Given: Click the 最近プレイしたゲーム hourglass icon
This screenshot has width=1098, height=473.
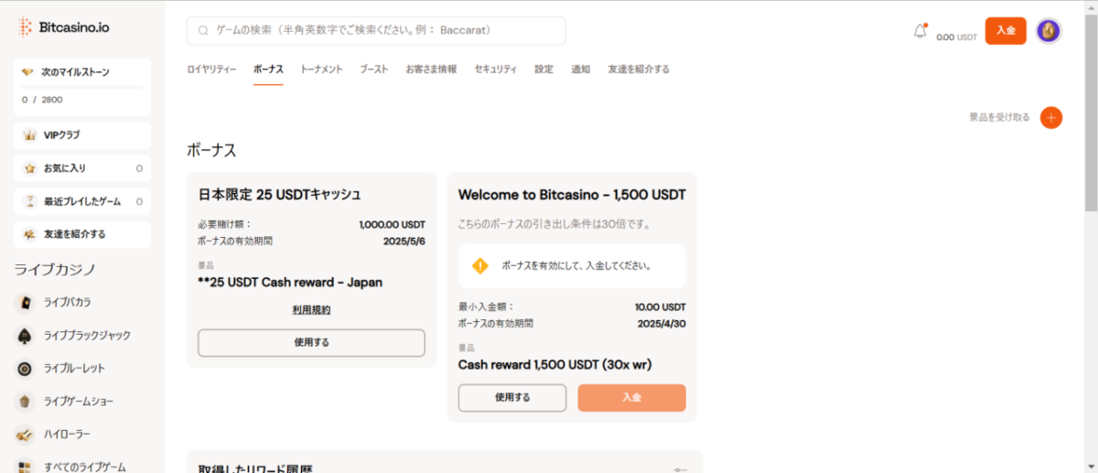Looking at the screenshot, I should pyautogui.click(x=29, y=201).
